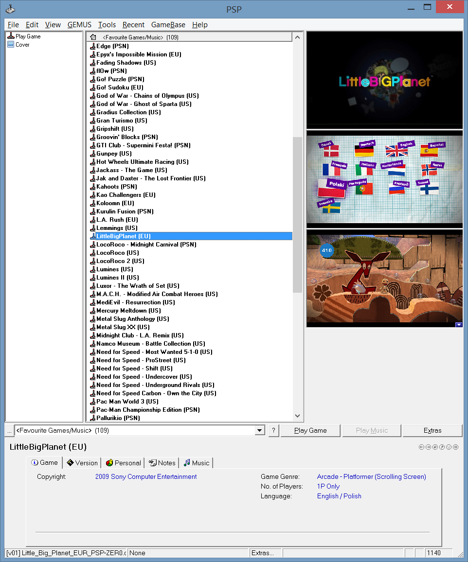Click the game list scroll down arrow
The width and height of the screenshot is (468, 562).
(297, 416)
